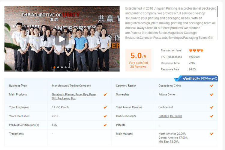Viewport: 225px width, 150px height.
Task: Click the verified checkmark for Country / Region
Action: point(212,86)
